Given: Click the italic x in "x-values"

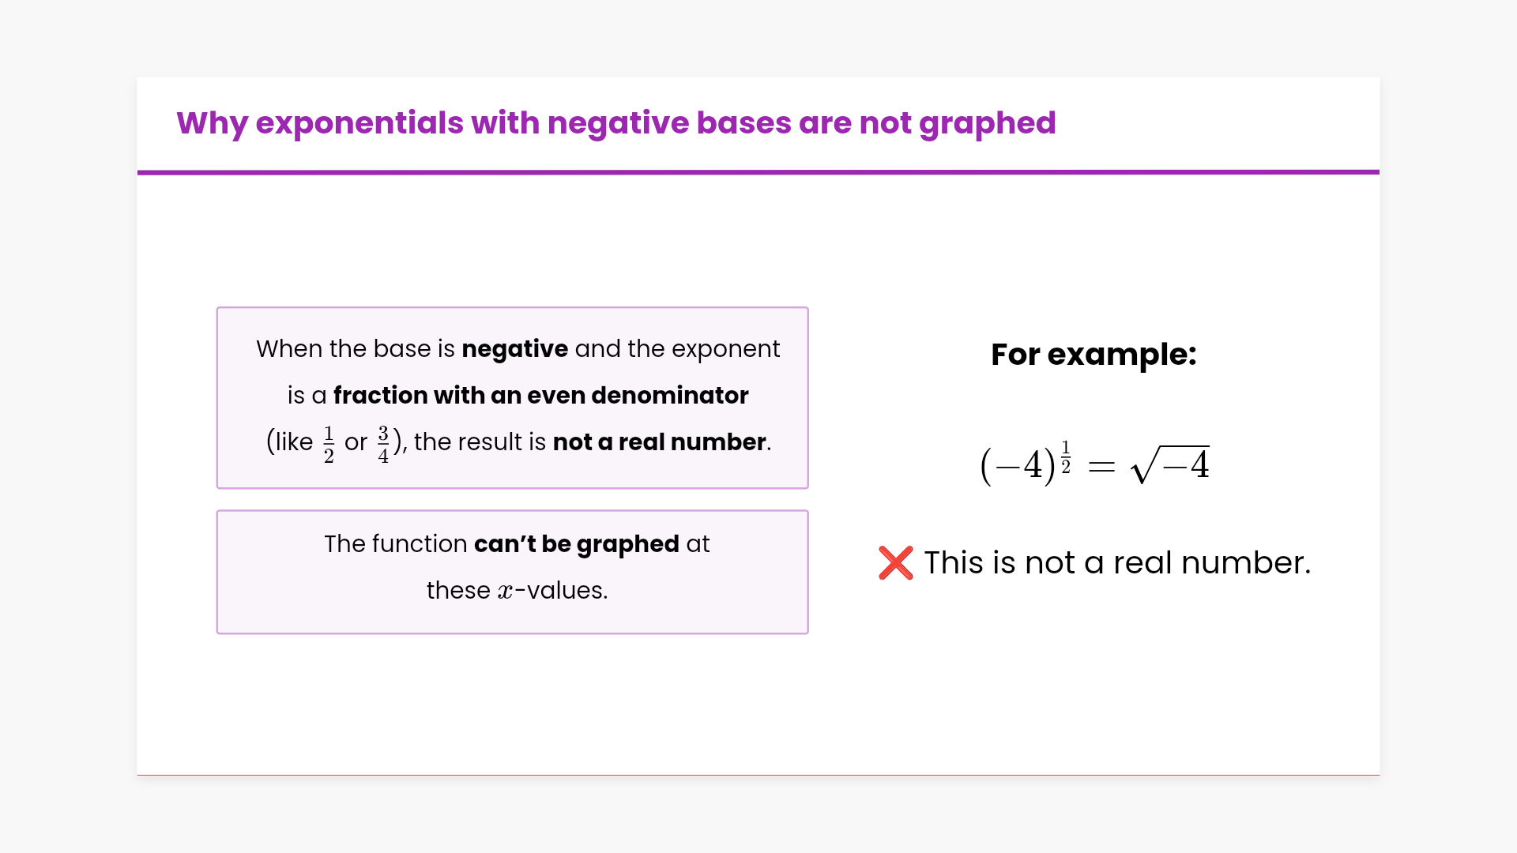Looking at the screenshot, I should (x=505, y=592).
